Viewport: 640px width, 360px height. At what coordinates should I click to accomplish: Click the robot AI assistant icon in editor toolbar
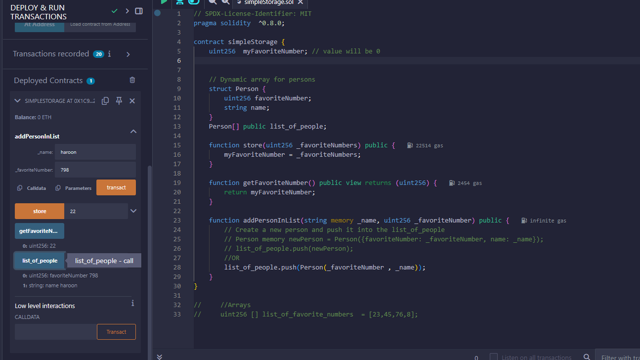point(180,2)
